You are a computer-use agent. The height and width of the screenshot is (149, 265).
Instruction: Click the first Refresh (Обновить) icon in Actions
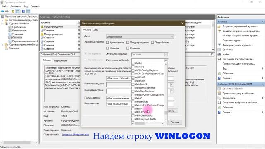219,74
